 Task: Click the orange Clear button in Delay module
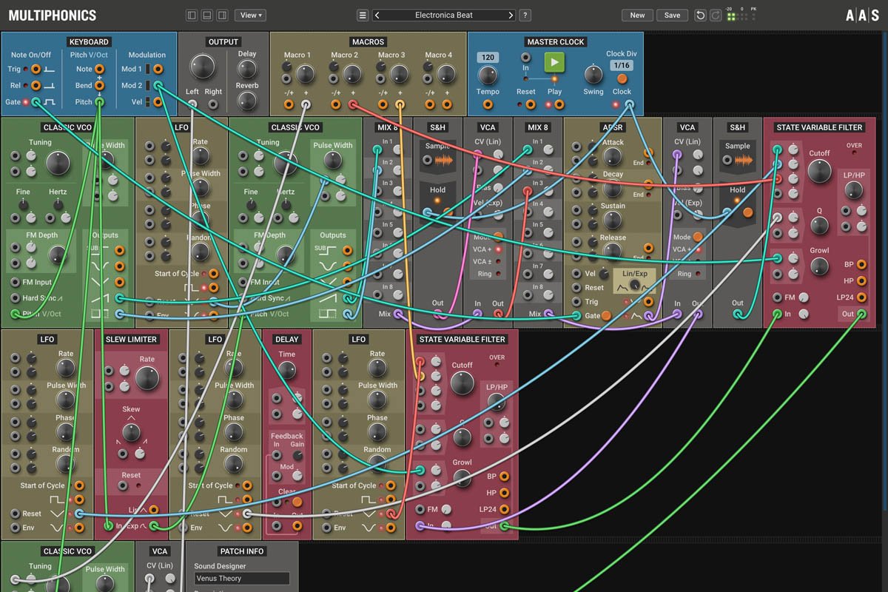pyautogui.click(x=297, y=501)
